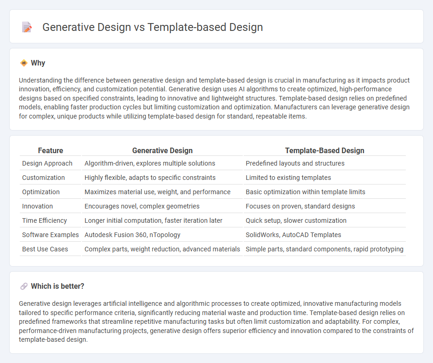Select the Template-Based Design column header

point(324,150)
